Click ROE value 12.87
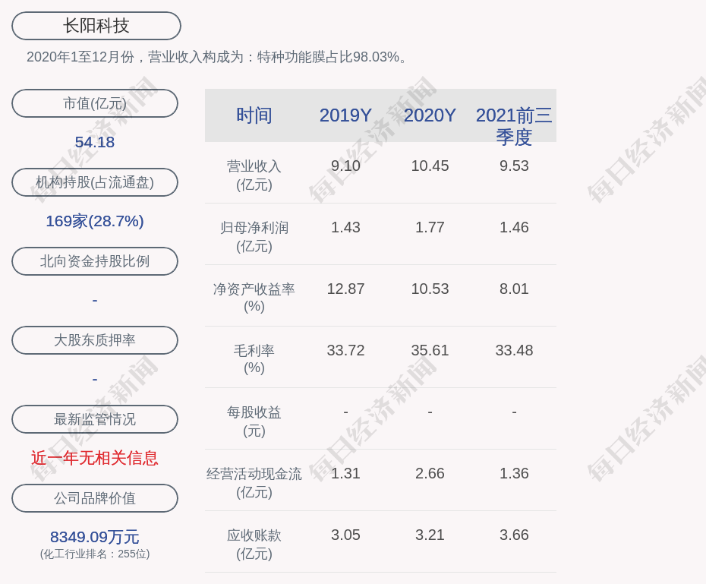The image size is (706, 584). pos(345,289)
